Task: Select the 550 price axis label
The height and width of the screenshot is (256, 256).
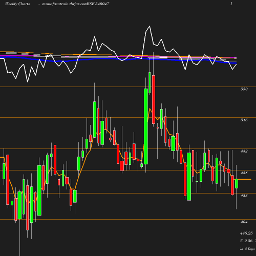Action: pyautogui.click(x=244, y=89)
